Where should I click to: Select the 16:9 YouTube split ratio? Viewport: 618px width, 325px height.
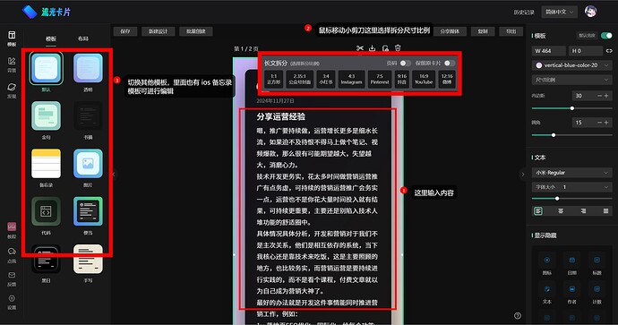[x=424, y=79]
